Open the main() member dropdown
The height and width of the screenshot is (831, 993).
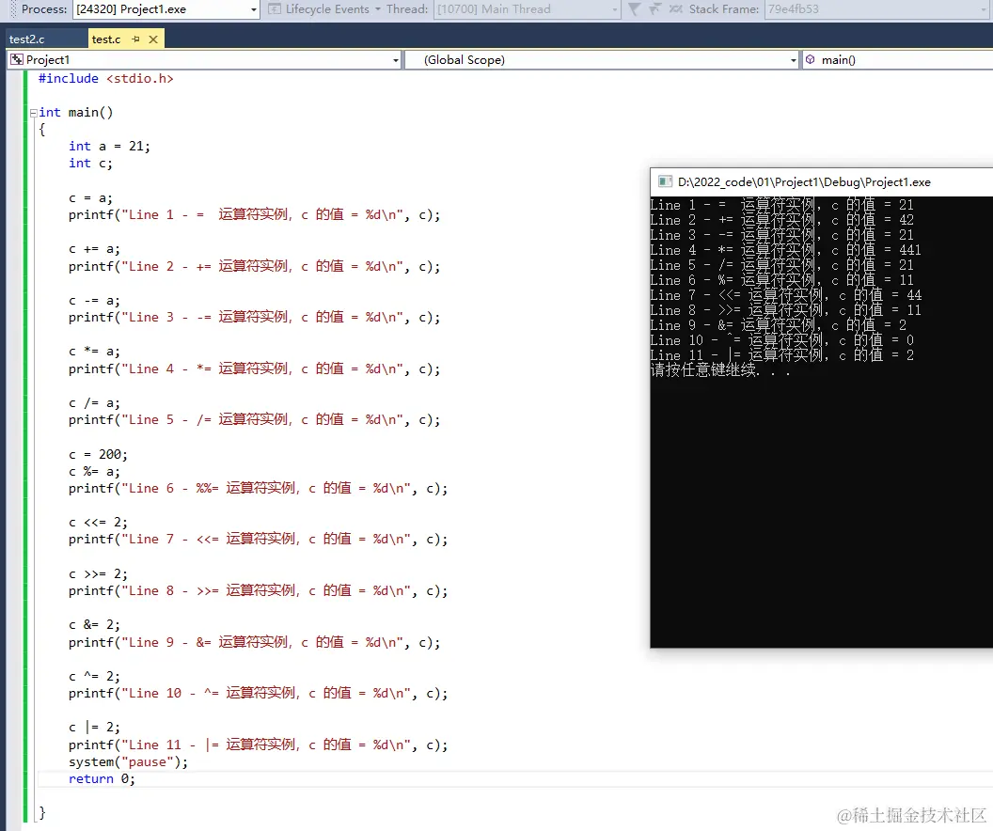898,60
